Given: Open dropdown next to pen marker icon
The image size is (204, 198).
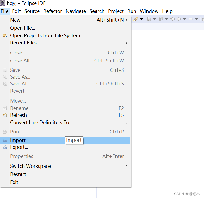Looking at the screenshot, I should tap(141, 19).
